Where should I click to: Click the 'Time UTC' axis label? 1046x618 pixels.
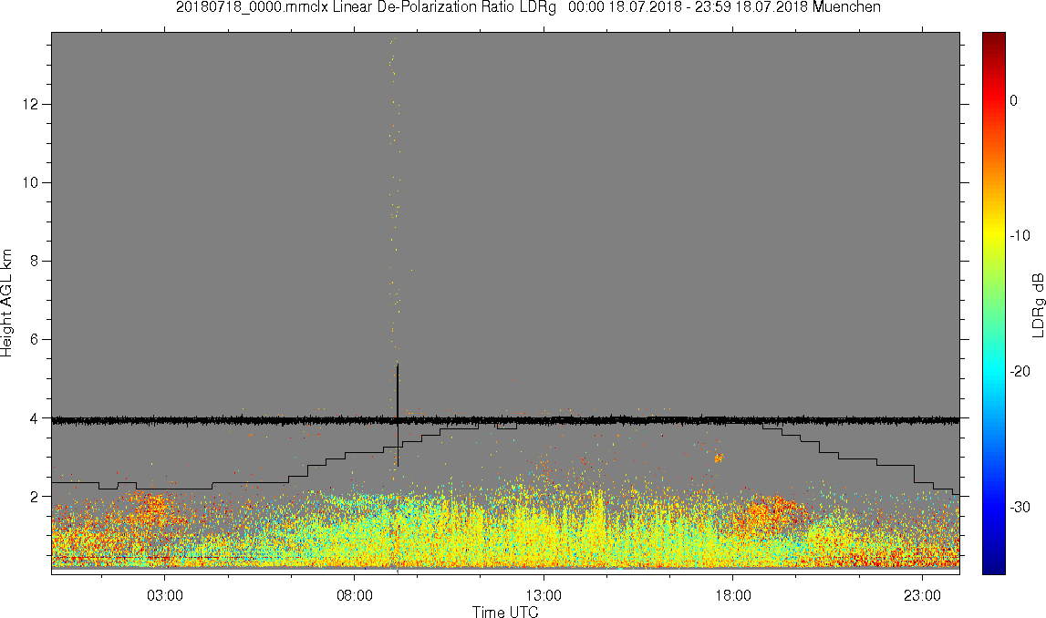tap(505, 612)
